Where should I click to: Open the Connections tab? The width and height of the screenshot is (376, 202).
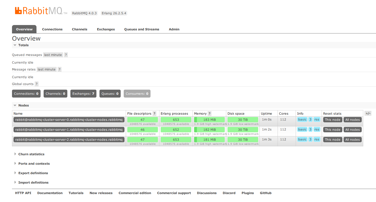52,29
